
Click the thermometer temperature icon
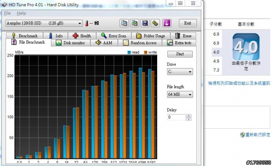tap(86, 23)
